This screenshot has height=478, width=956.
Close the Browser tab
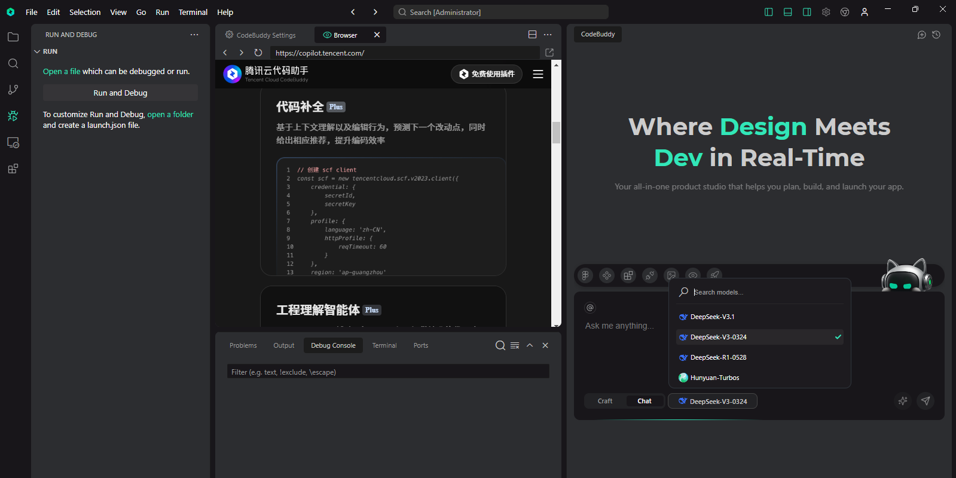377,35
